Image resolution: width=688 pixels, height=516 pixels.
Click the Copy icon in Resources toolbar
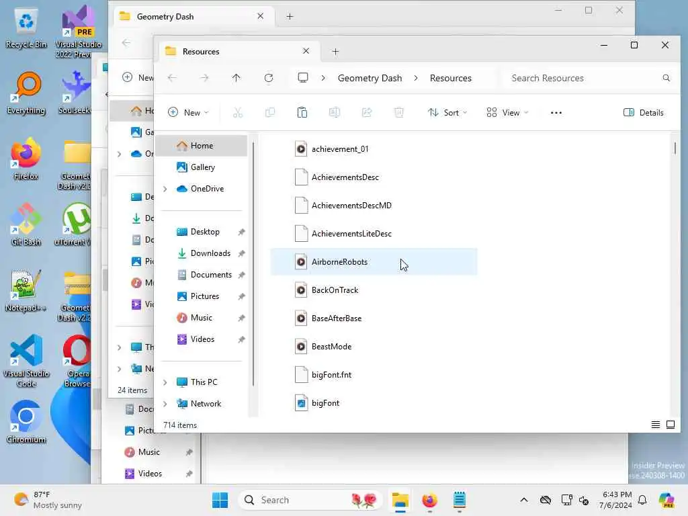270,113
